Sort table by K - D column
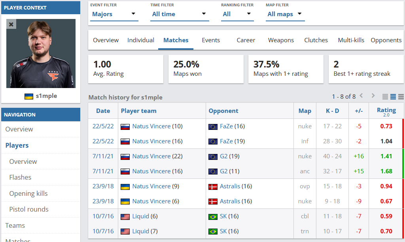The image size is (405, 242). coord(332,111)
